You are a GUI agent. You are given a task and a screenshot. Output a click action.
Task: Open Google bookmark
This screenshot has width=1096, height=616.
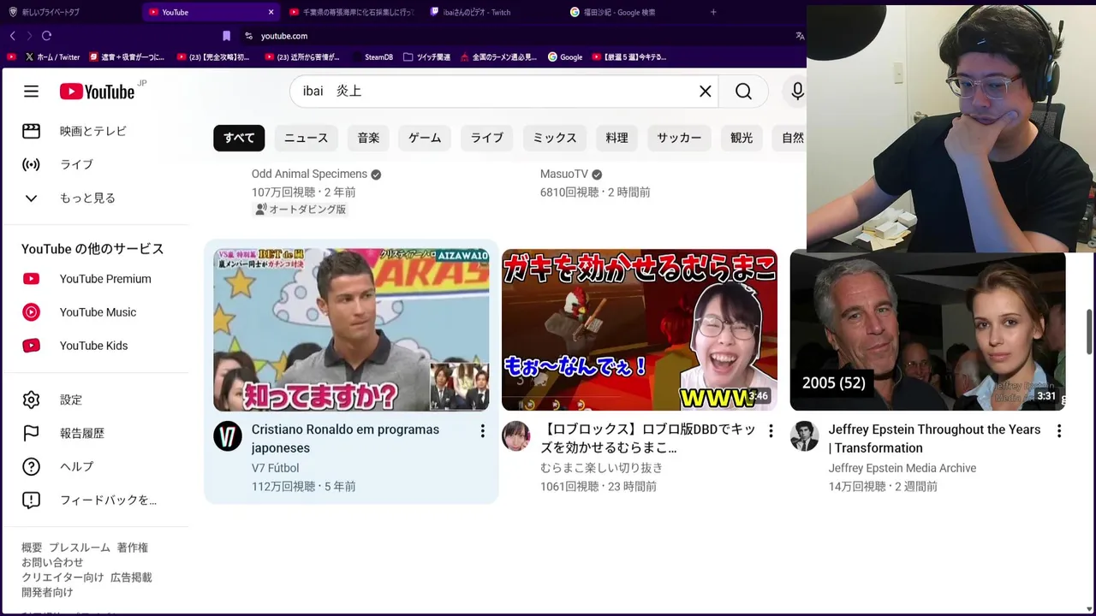click(565, 57)
